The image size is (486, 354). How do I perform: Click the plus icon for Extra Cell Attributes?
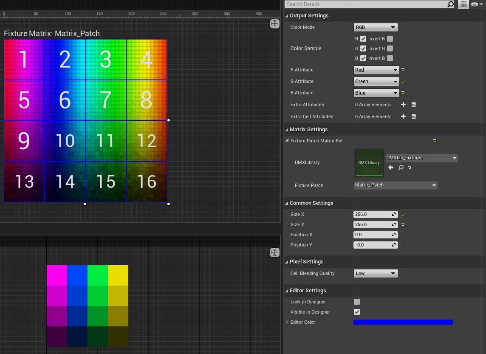tap(403, 116)
